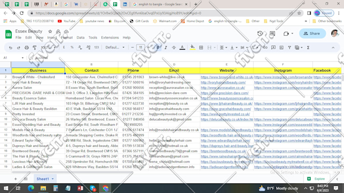Screen dimensions: 344x193
Task: Insert a comment from toolbar
Action: tap(273, 47)
